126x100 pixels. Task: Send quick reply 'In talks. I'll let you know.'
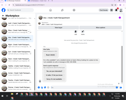54,75
